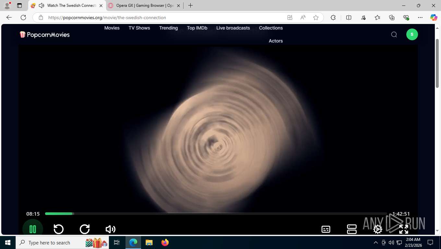Viewport: 441px width, 249px height.
Task: Open Edge tab actions menu
Action: coord(19,6)
